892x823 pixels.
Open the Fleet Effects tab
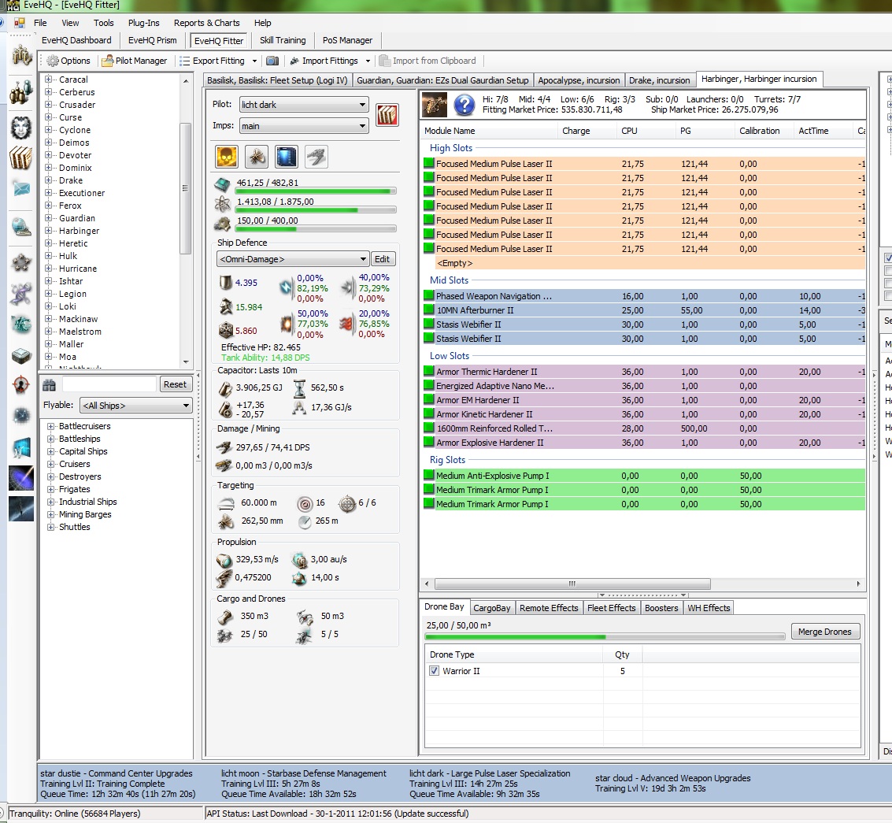coord(611,608)
